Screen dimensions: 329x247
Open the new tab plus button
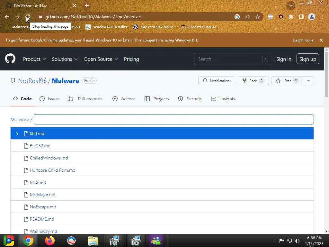point(87,5)
